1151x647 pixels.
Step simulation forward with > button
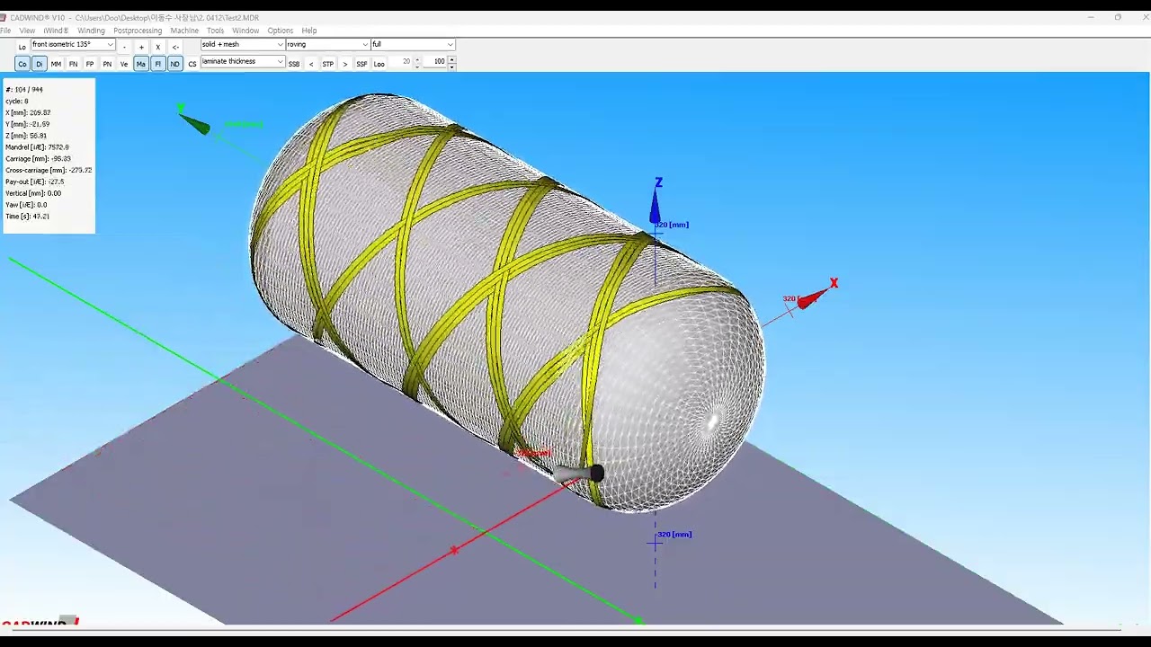[x=345, y=64]
